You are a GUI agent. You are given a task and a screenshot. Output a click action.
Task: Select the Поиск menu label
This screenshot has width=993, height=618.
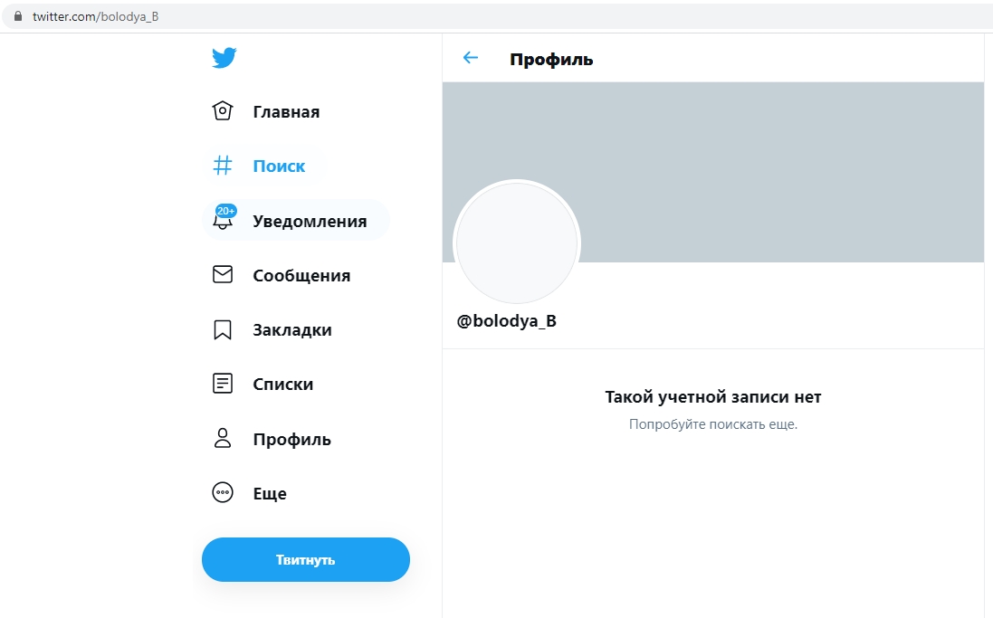point(279,166)
